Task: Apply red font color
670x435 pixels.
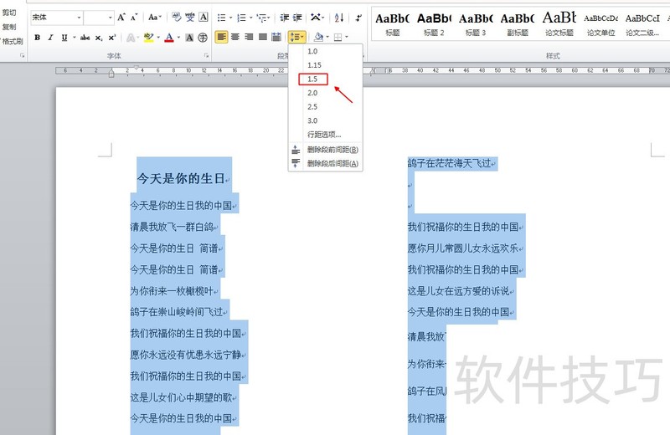Action: pos(169,38)
